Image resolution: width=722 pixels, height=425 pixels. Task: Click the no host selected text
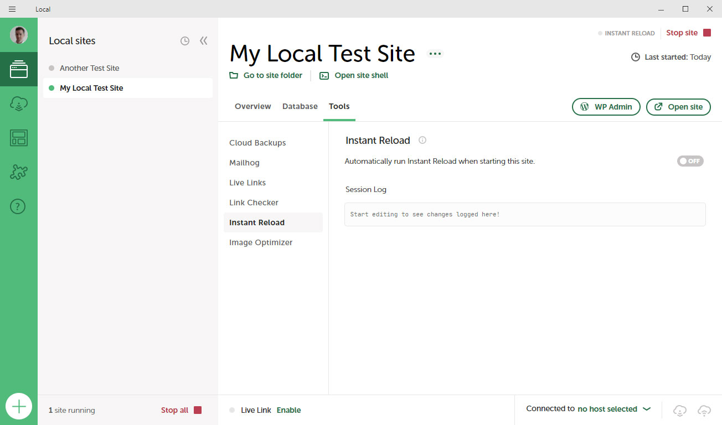tap(607, 409)
